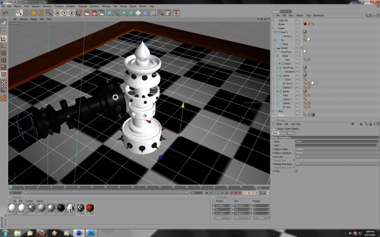Click the Apply button in Coordinates
Screen dimensions: 380x237
(261, 217)
